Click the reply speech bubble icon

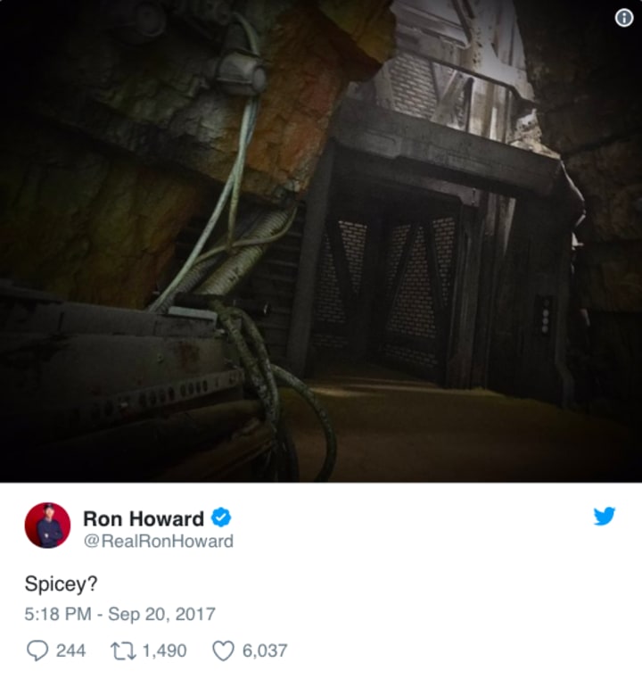37,650
